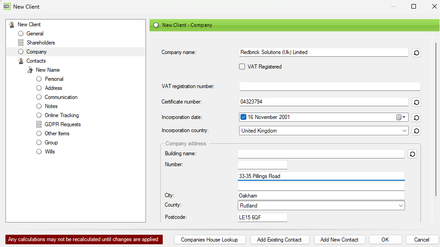Go to the Online Tracking section
The width and height of the screenshot is (440, 247).
(x=61, y=115)
